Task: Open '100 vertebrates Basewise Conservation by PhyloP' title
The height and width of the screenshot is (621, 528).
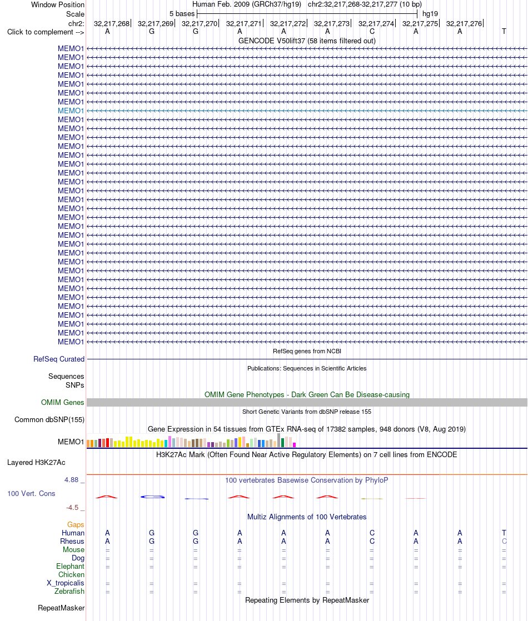Action: pos(307,480)
